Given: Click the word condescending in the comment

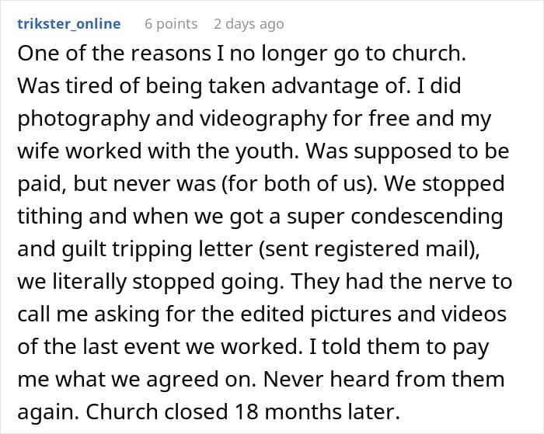Looking at the screenshot, I should pos(427,217).
